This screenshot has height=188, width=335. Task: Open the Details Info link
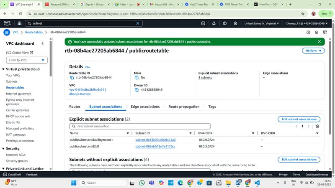point(87,67)
